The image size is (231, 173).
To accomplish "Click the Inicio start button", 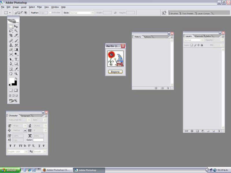I will pos(10,170).
